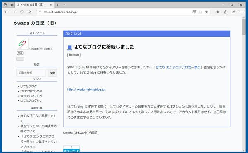Click the Share page icon

234,12
